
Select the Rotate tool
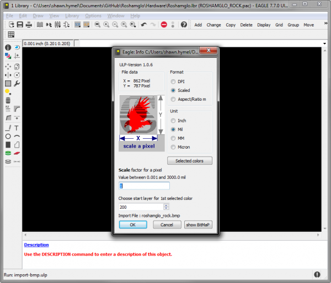coord(17,75)
